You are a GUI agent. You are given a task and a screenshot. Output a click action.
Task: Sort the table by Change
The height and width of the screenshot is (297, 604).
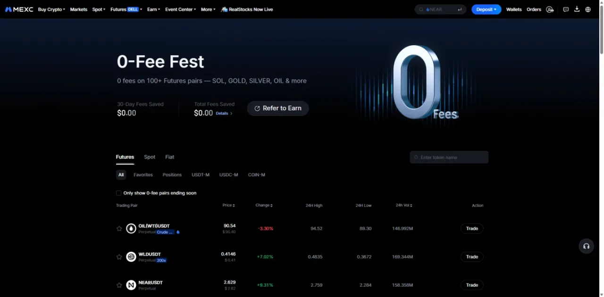(x=264, y=206)
